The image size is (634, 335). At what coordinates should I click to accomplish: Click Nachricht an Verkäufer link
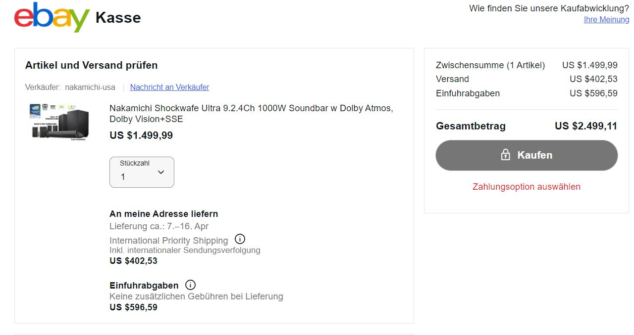tap(169, 87)
